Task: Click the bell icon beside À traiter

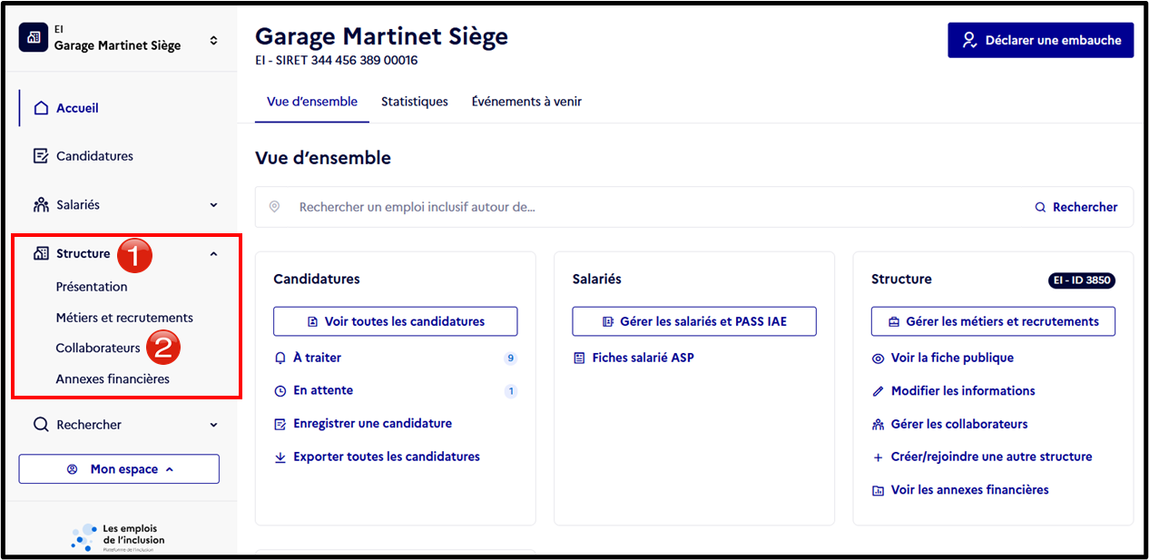Action: tap(280, 359)
